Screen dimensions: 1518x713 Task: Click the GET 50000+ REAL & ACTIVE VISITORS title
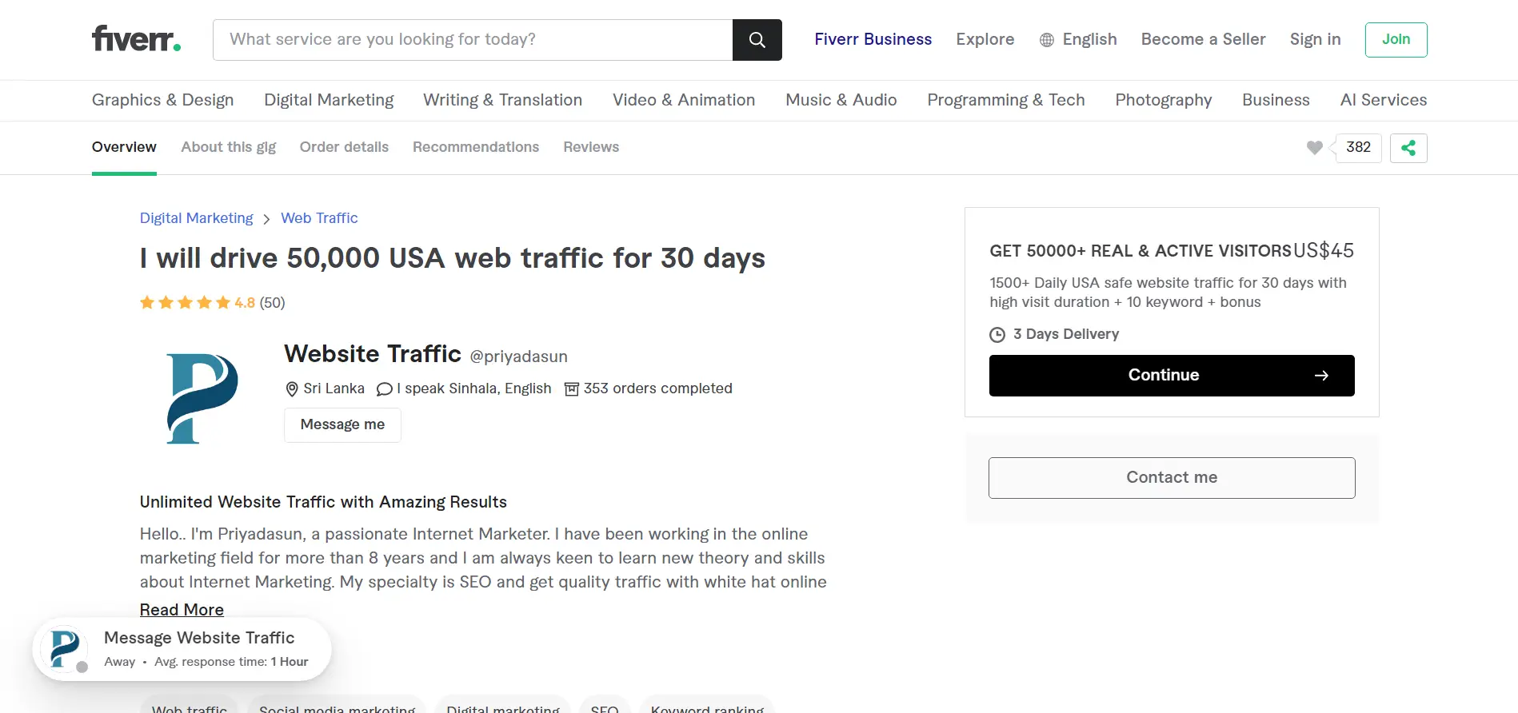point(1140,251)
